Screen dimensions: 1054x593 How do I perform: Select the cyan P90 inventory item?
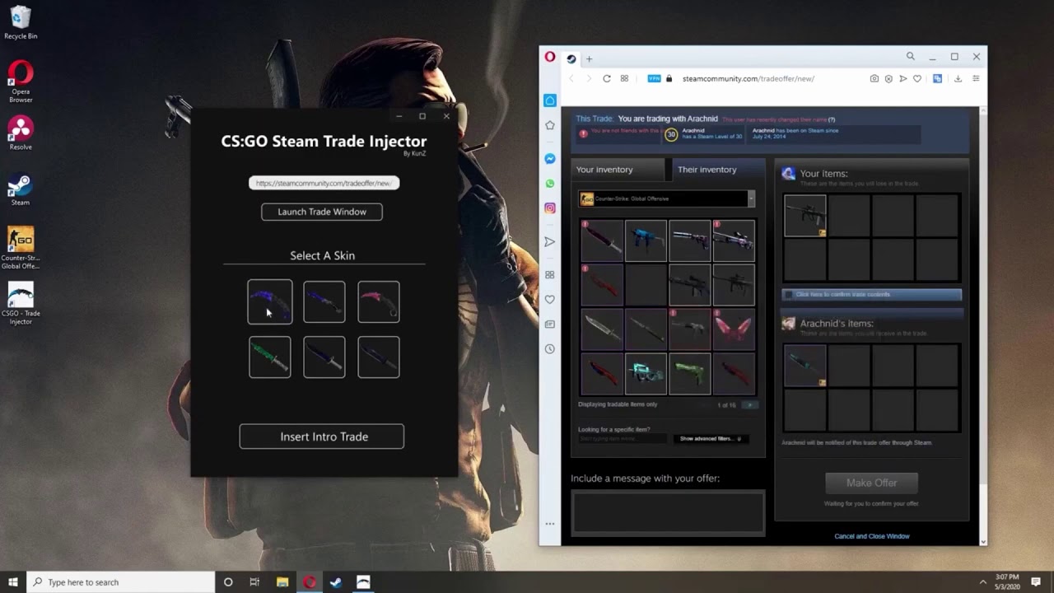[646, 374]
